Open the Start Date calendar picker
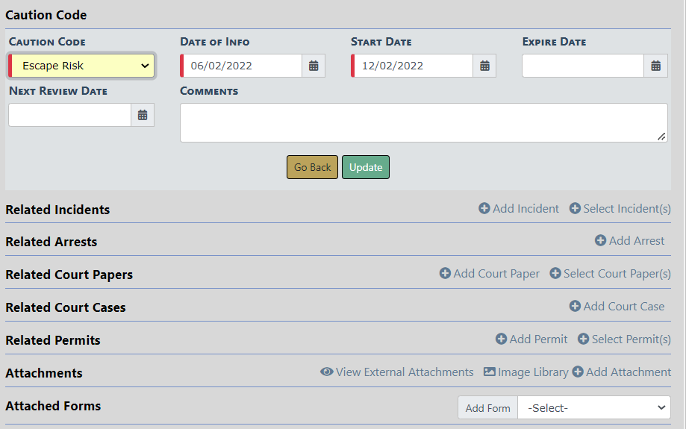The height and width of the screenshot is (429, 686). point(484,66)
